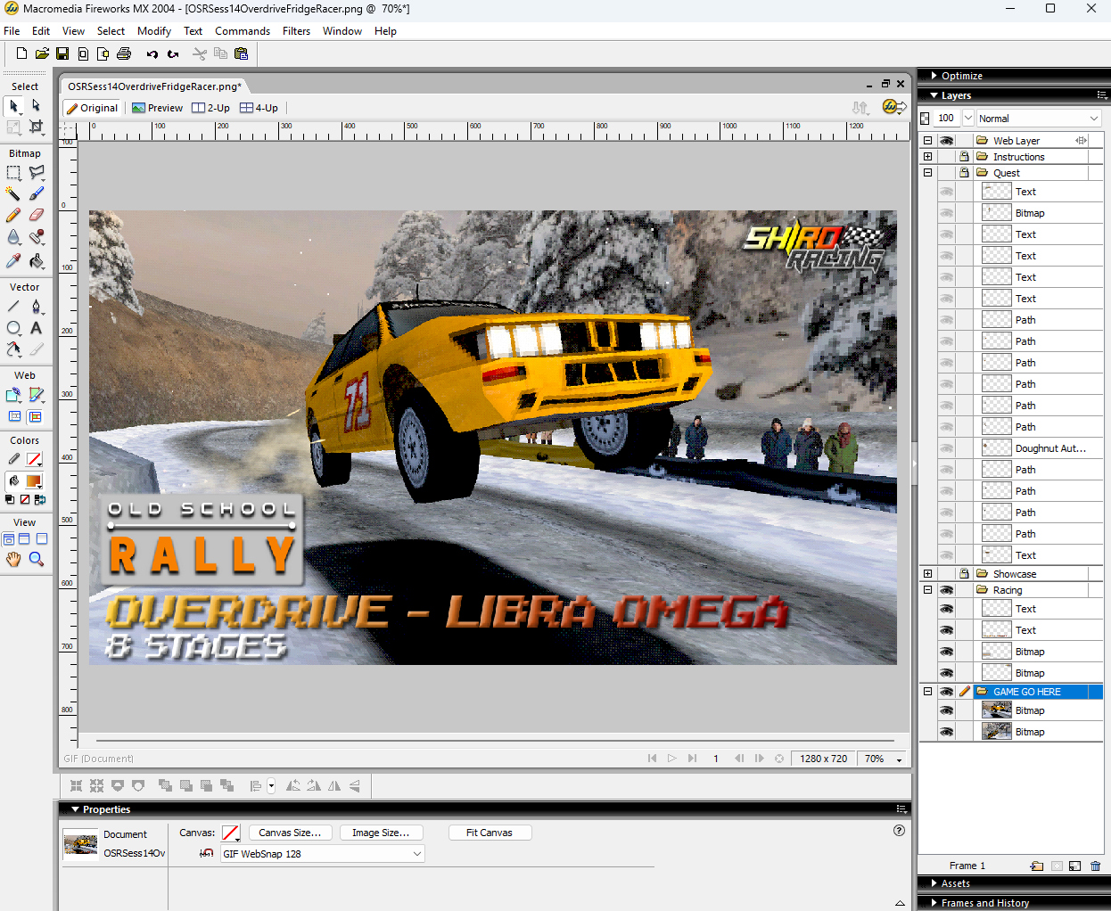The height and width of the screenshot is (911, 1111).
Task: Open the Filters menu
Action: pyautogui.click(x=296, y=31)
